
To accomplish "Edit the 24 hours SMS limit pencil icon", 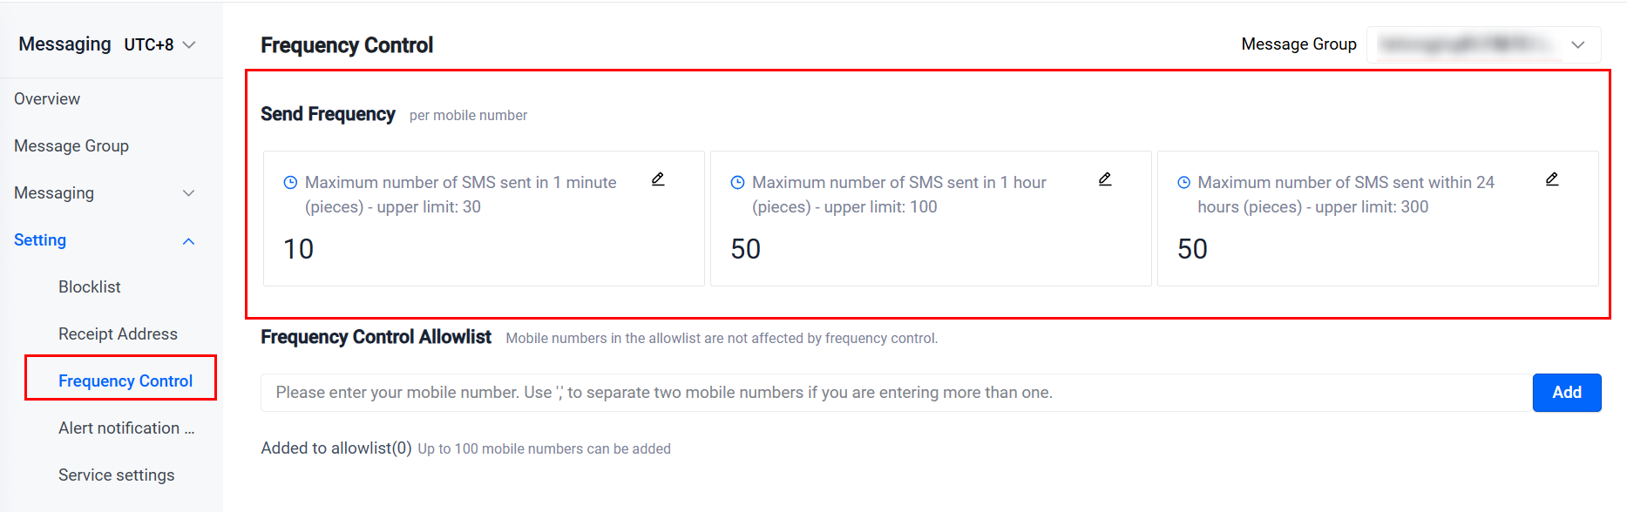I will point(1552,179).
